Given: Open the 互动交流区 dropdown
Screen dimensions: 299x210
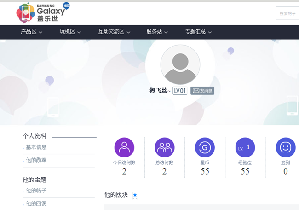Looking at the screenshot, I should tap(114, 32).
